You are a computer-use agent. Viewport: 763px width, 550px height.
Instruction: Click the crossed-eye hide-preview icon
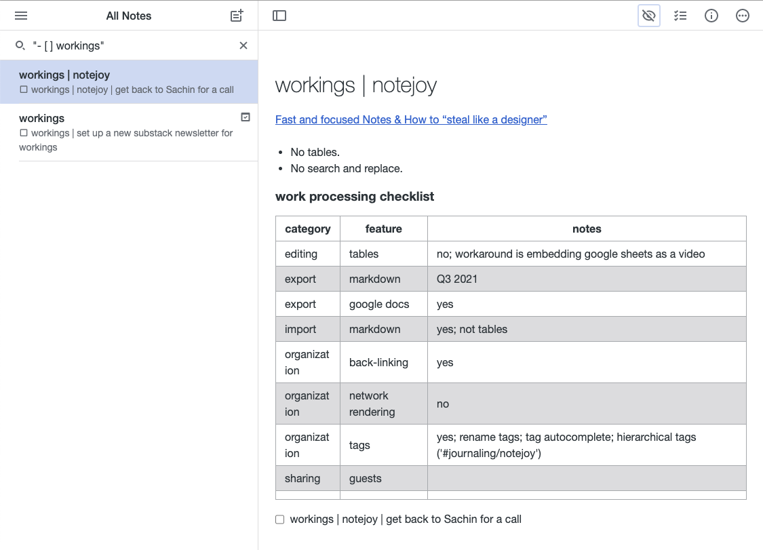648,15
